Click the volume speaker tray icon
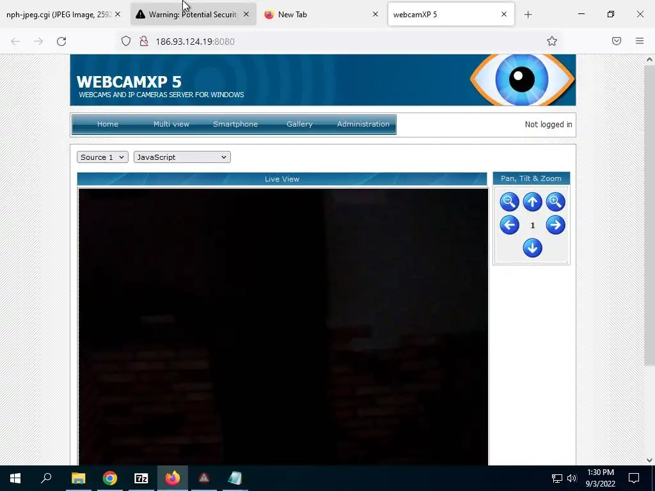This screenshot has height=491, width=655. point(572,478)
